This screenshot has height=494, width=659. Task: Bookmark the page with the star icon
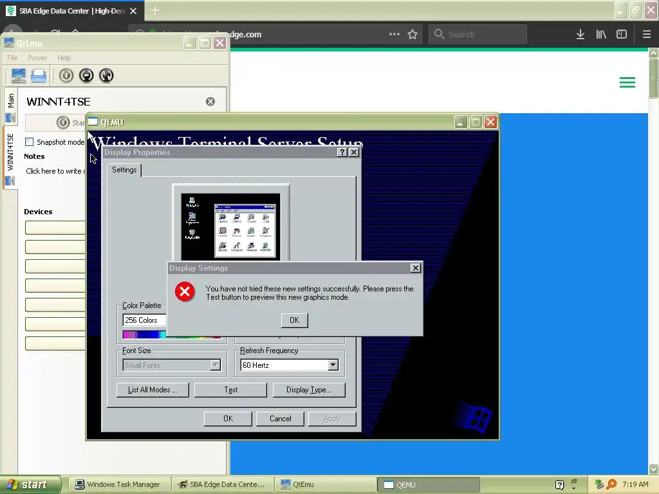point(413,35)
